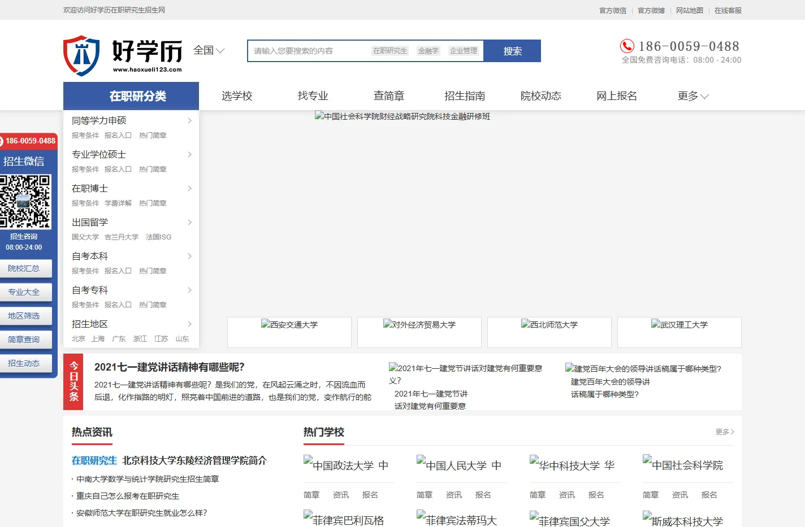Focus the search content input field
Screen dimensions: 805x527
click(x=308, y=51)
